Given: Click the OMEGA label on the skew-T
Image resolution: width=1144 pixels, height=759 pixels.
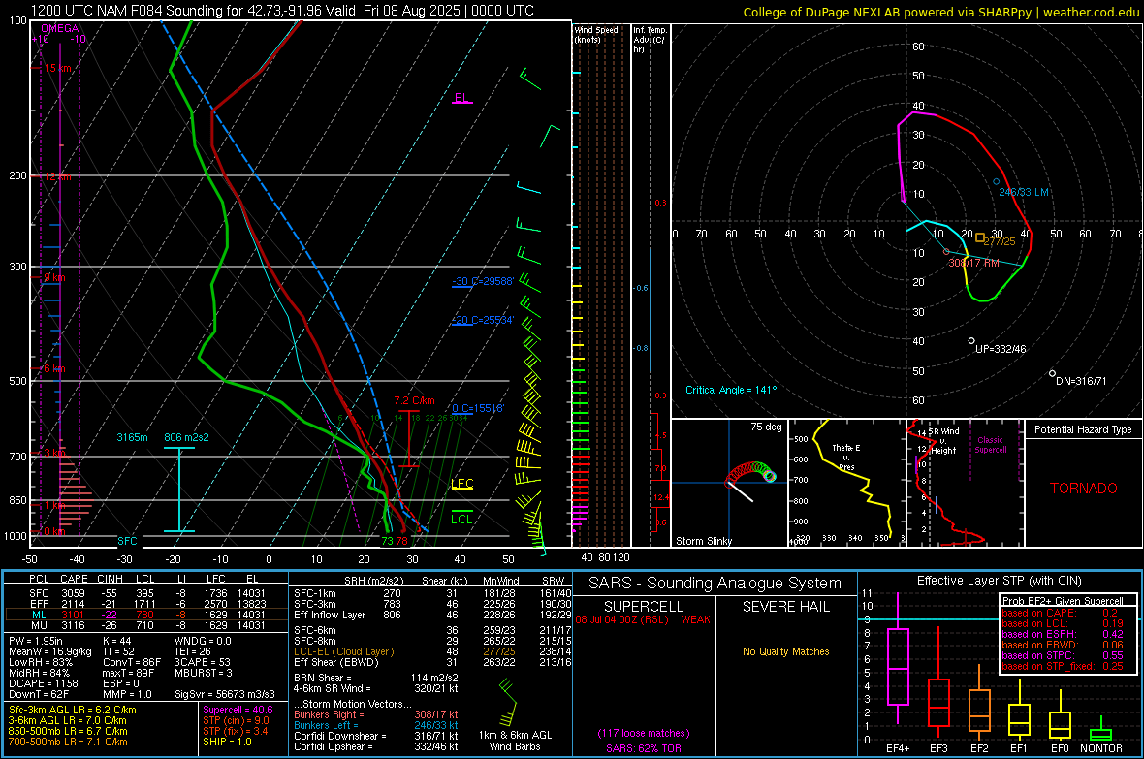Looking at the screenshot, I should (59, 28).
